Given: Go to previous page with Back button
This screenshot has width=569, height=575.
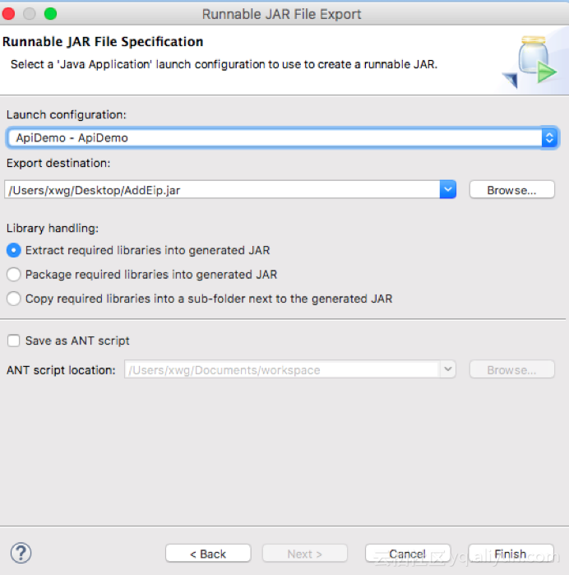Looking at the screenshot, I should [208, 554].
